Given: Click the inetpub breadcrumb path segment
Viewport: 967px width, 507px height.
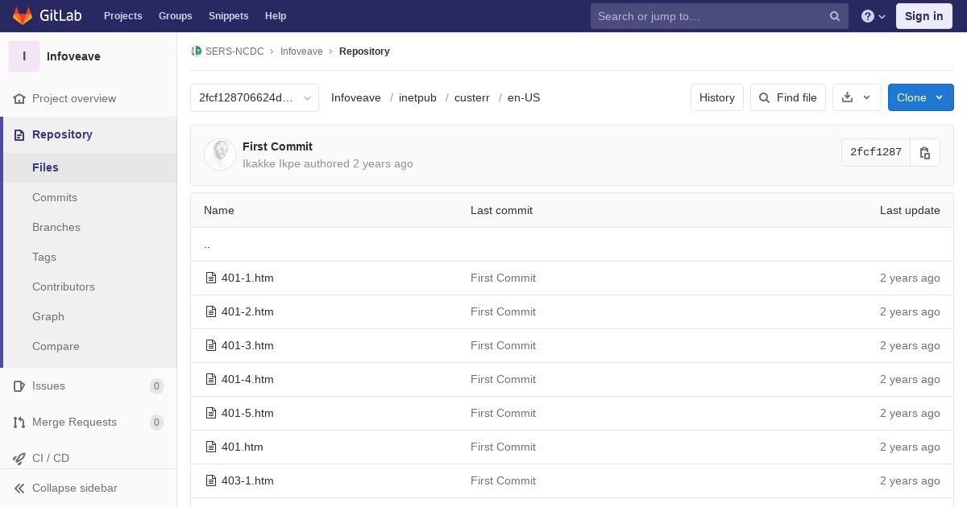Looking at the screenshot, I should click(x=417, y=98).
